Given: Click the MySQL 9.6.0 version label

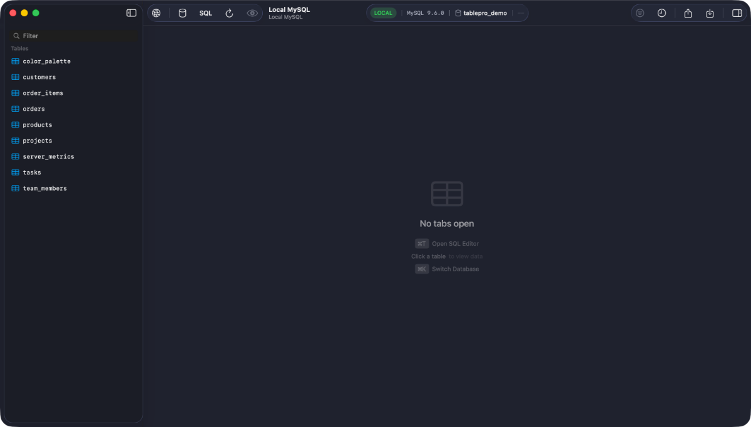Looking at the screenshot, I should [x=426, y=13].
